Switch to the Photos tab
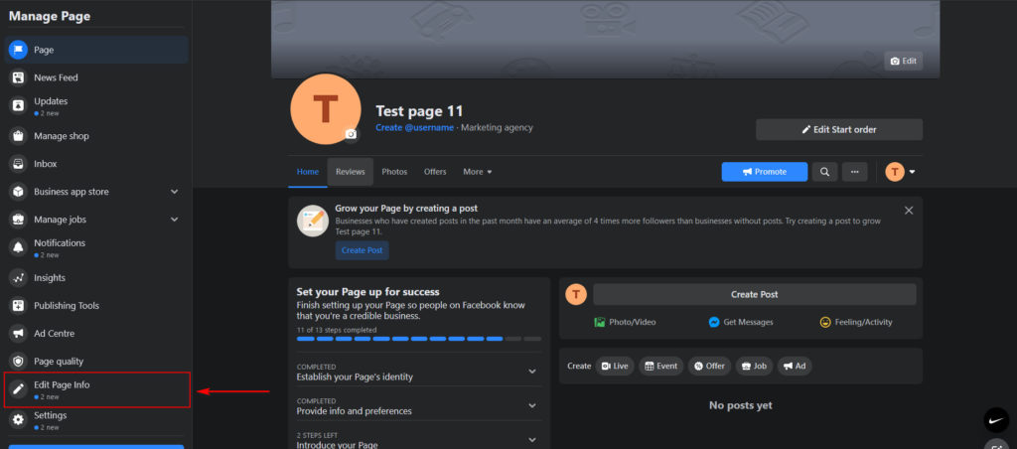The height and width of the screenshot is (449, 1017). tap(394, 172)
